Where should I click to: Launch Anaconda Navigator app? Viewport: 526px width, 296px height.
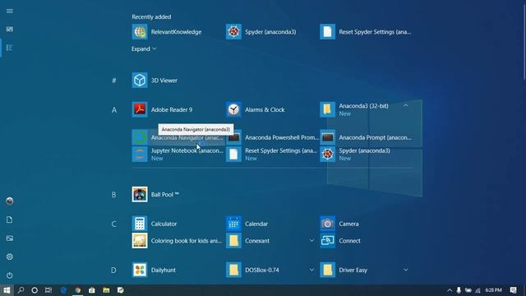[x=178, y=137]
